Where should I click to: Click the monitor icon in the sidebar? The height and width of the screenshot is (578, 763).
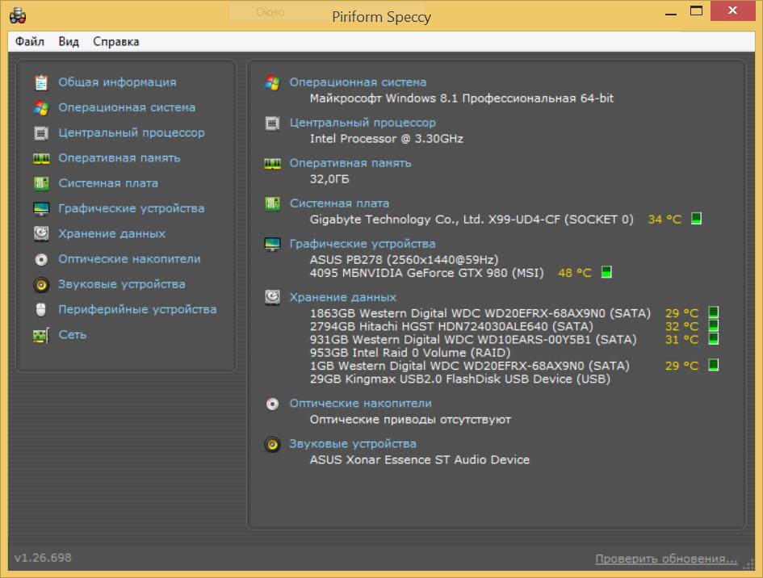point(41,209)
